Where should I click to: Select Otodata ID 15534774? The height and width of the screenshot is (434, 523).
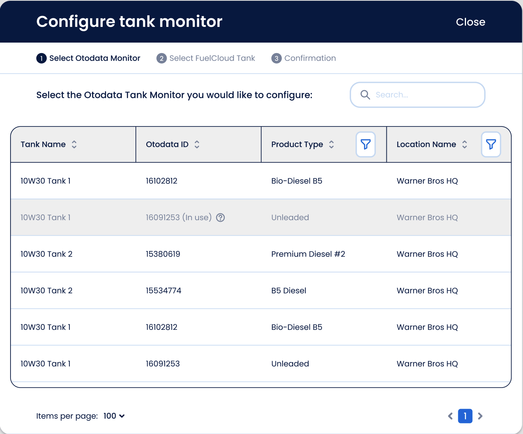coord(164,291)
